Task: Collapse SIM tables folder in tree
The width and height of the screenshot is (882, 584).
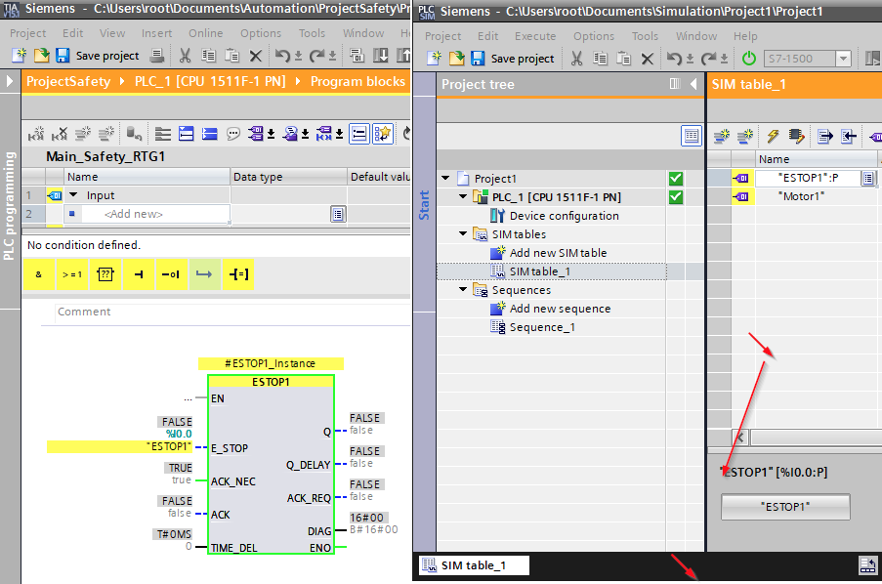Action: click(463, 233)
